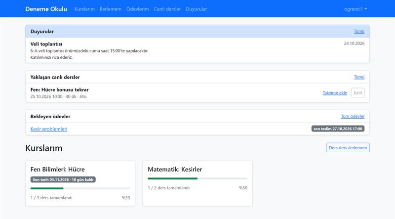
Task: Open Duyurular in the top navigation bar
Action: click(197, 9)
